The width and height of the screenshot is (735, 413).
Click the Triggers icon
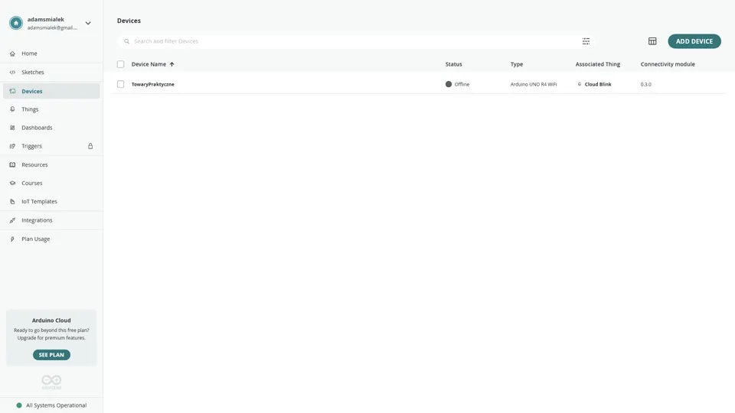pyautogui.click(x=13, y=146)
